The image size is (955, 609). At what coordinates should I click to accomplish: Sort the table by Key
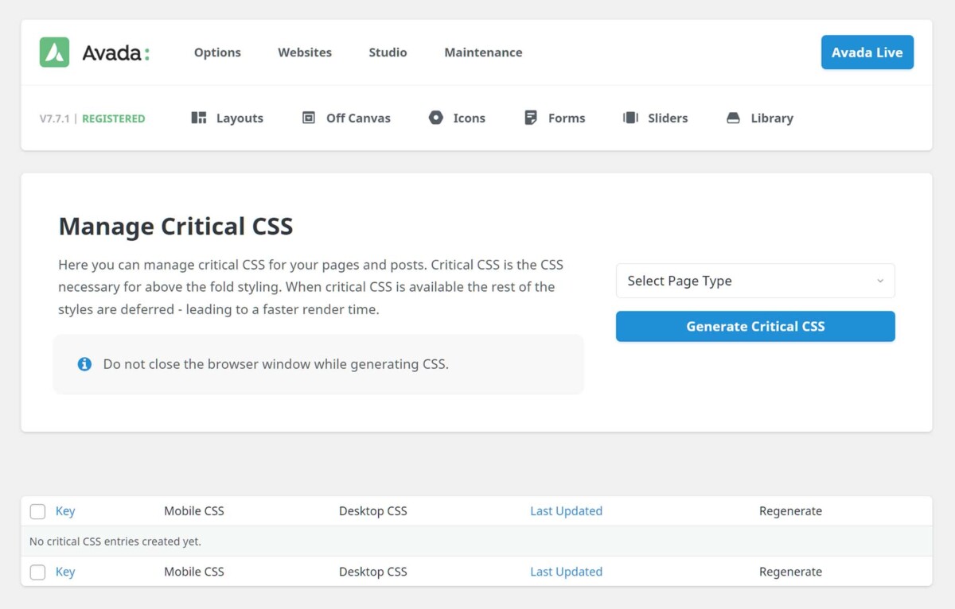65,511
